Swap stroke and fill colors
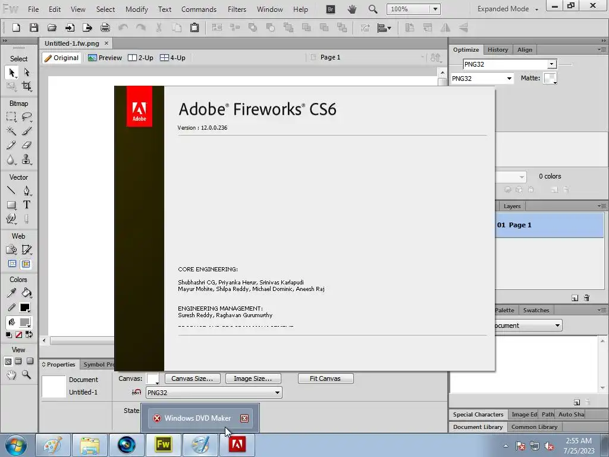 click(29, 334)
